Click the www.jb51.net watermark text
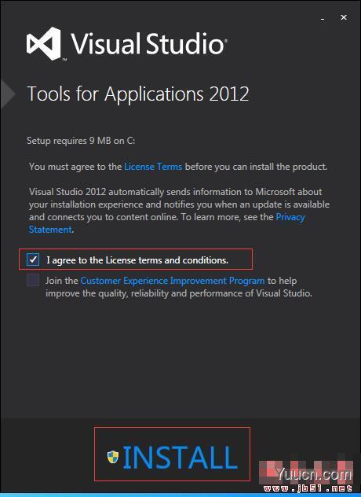The image size is (361, 497). point(308,489)
